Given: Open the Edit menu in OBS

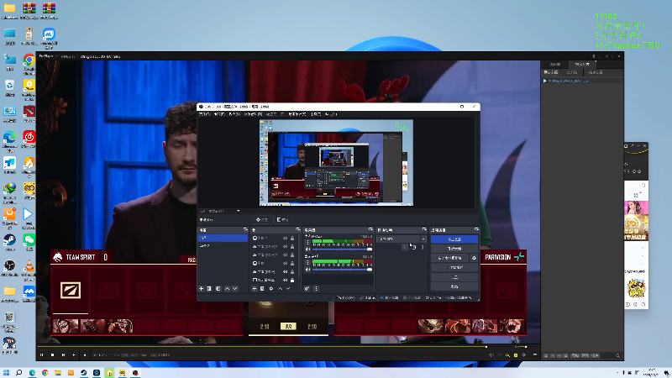Looking at the screenshot, I should [219, 114].
